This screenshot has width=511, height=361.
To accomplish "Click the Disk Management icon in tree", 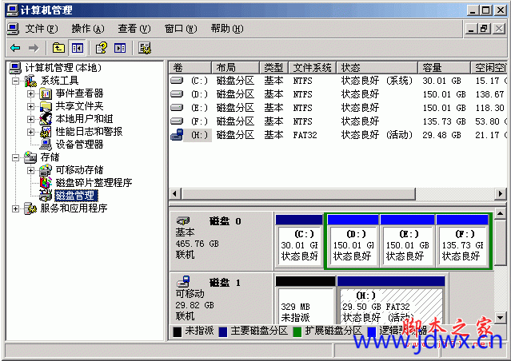I will pyautogui.click(x=46, y=196).
